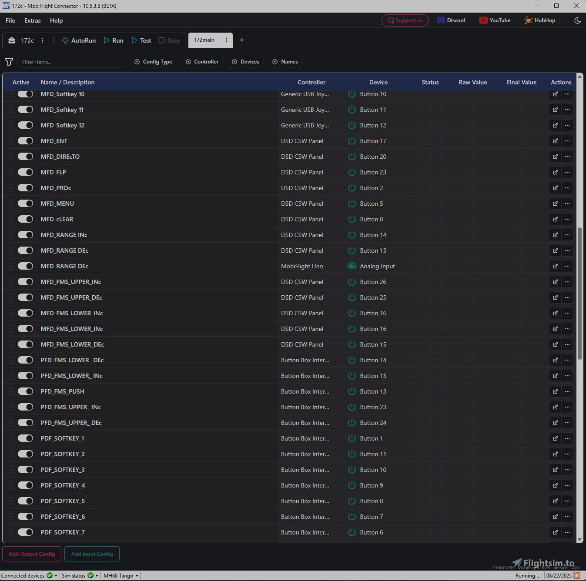This screenshot has width=586, height=581.
Task: Edit the PFD_FMS_PUSH config entry
Action: pos(555,391)
